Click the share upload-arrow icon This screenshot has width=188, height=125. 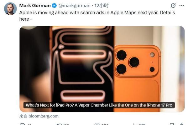[x=181, y=124]
